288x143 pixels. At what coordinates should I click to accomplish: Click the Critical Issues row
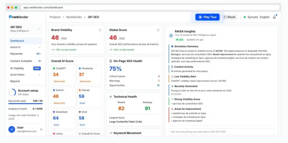tap(134, 76)
